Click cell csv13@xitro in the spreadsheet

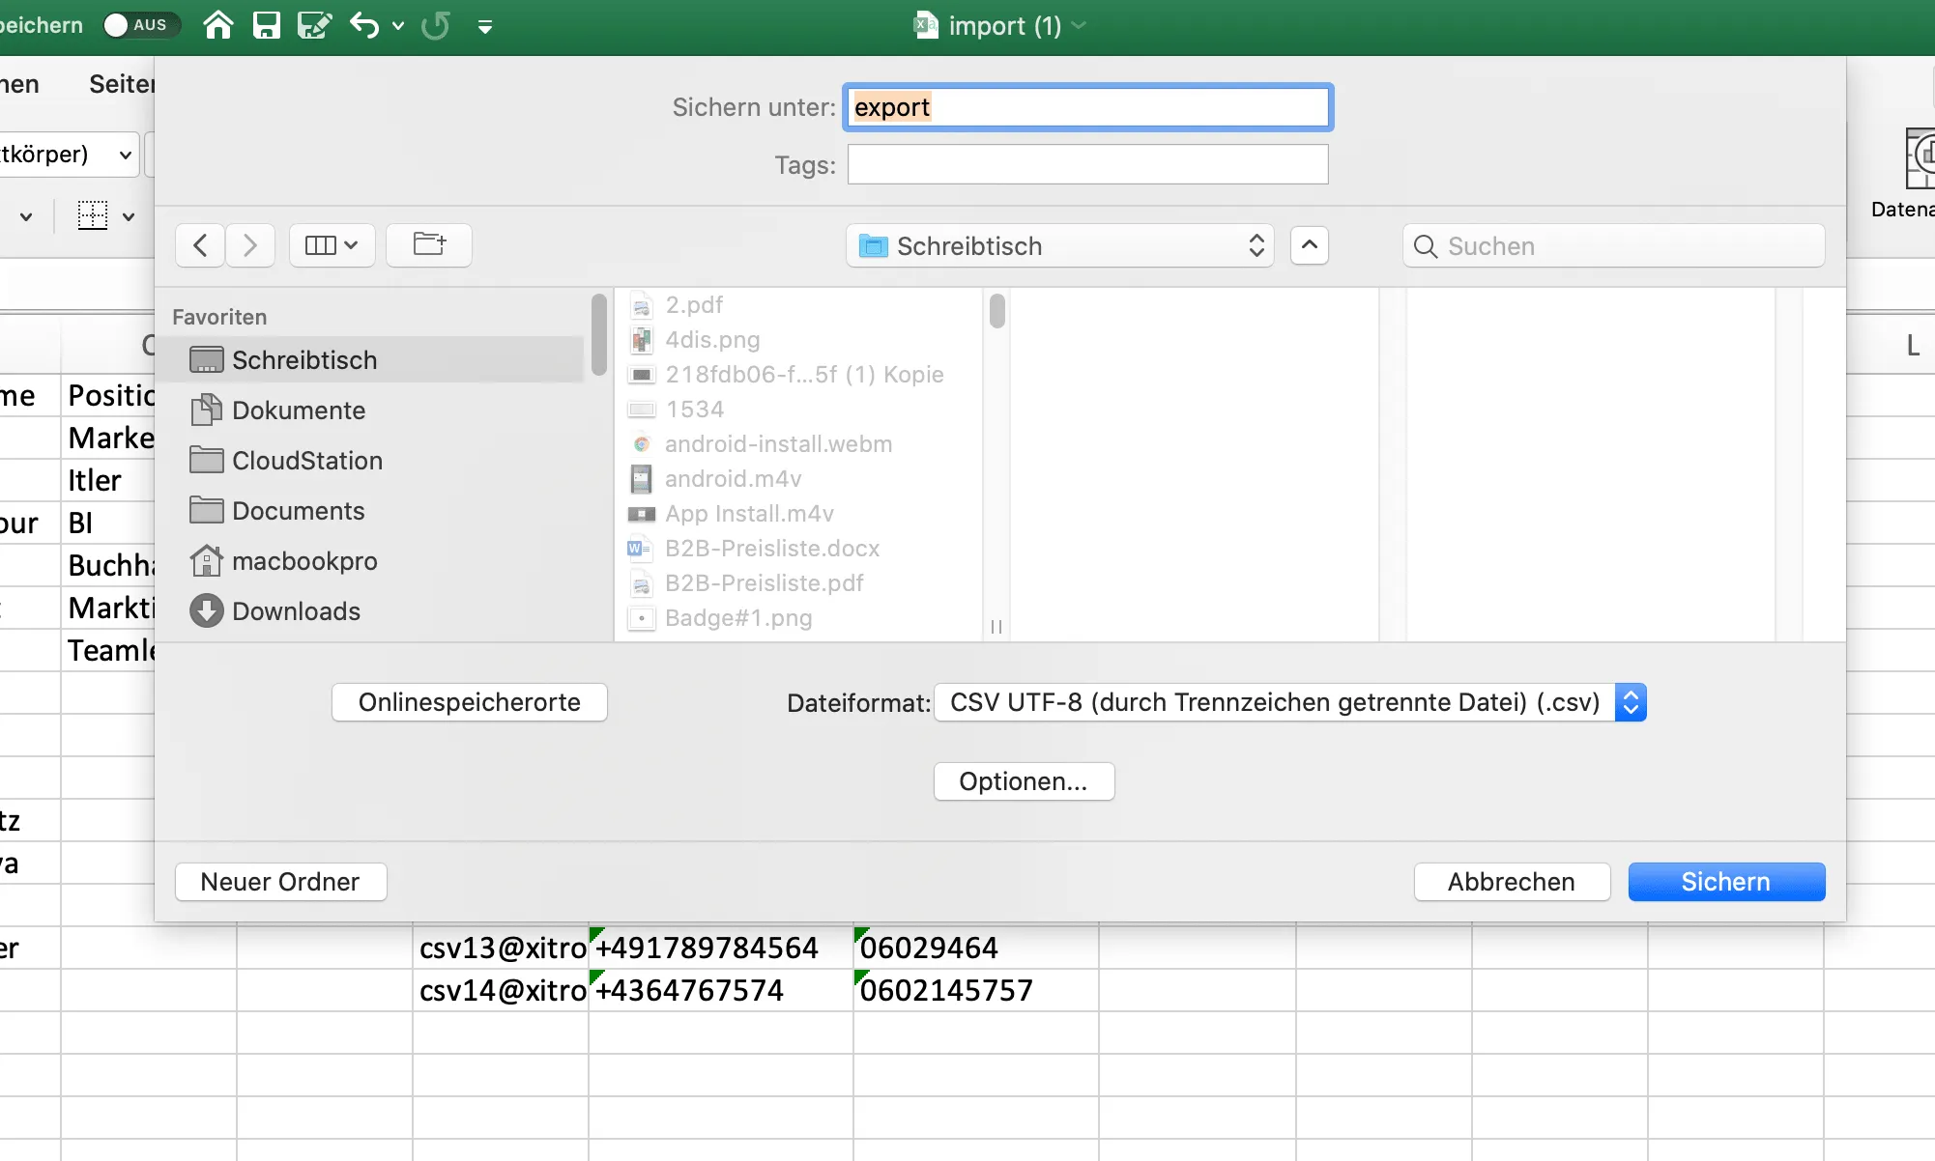coord(502,948)
